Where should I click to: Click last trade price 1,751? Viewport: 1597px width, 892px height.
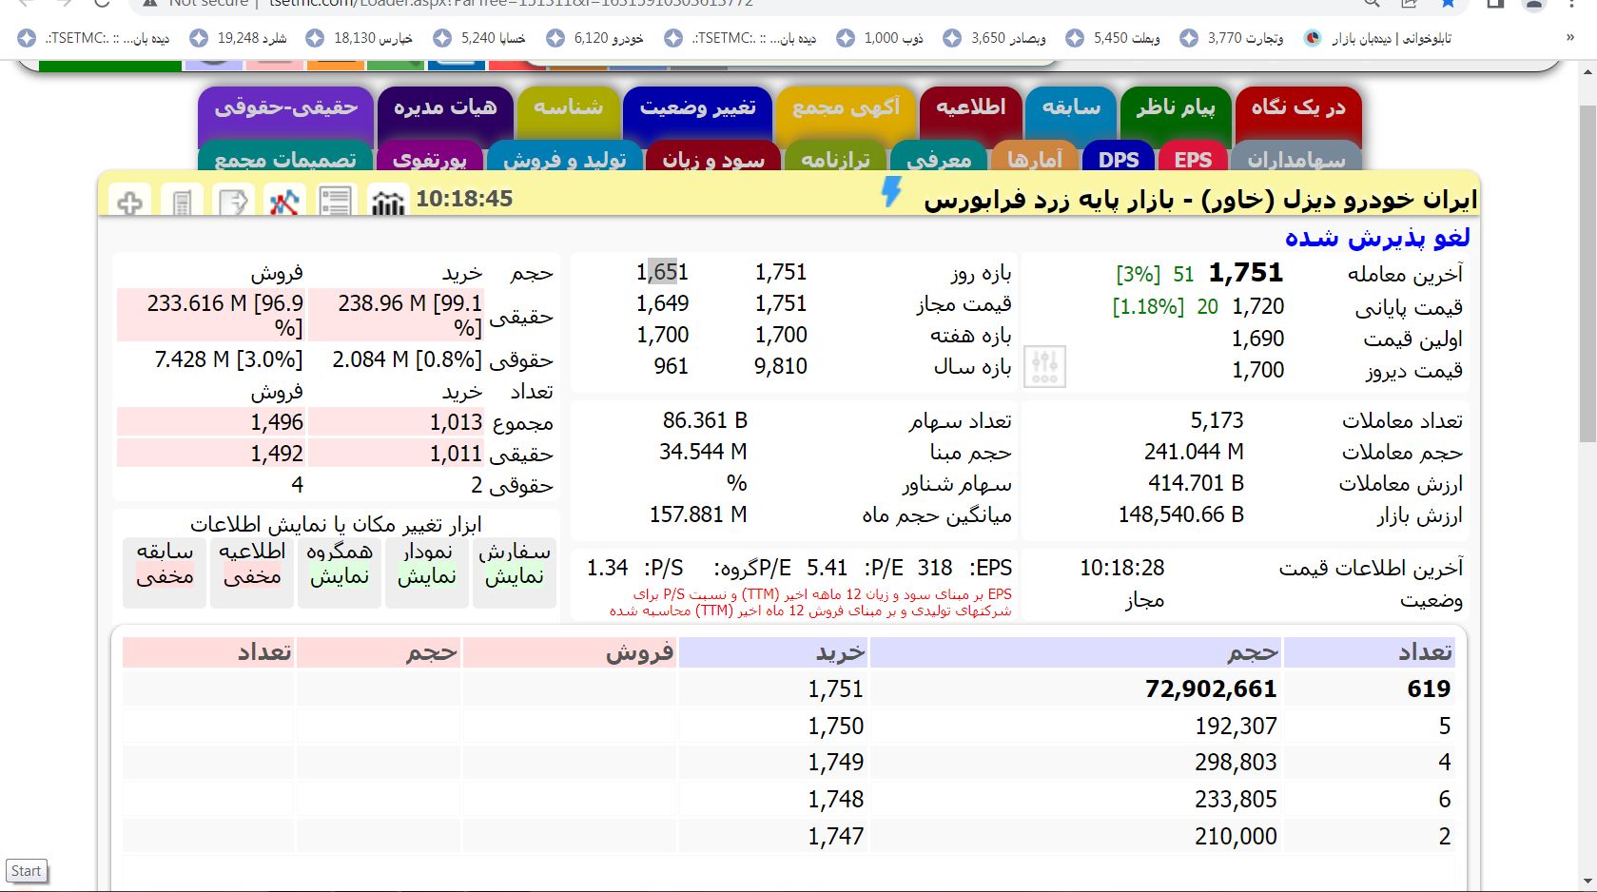[1246, 273]
